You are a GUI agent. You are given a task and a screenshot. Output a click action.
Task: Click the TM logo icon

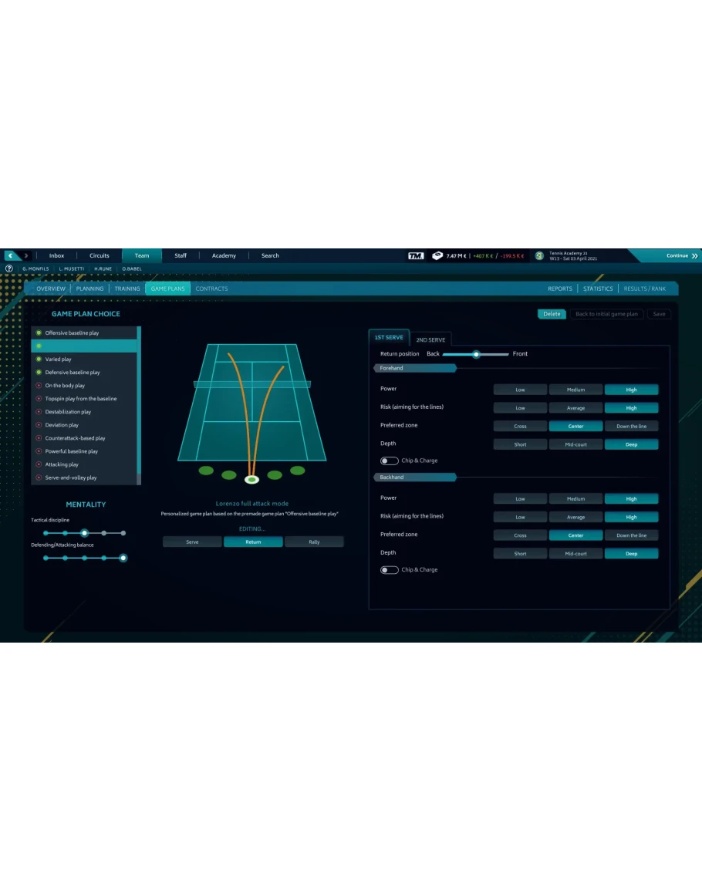click(x=416, y=255)
